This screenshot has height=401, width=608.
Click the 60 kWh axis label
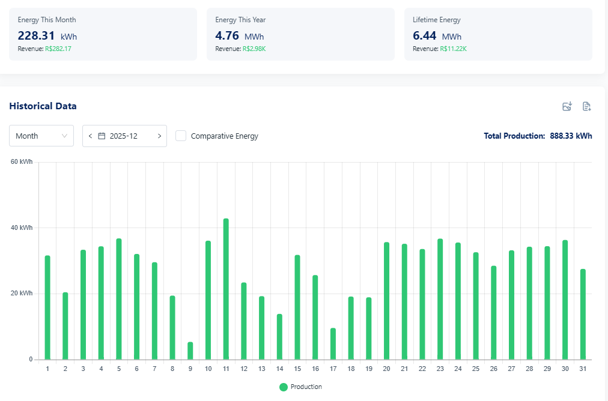point(22,161)
